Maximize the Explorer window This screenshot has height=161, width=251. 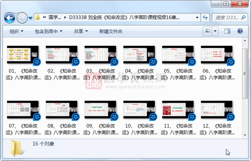[x=226, y=4]
